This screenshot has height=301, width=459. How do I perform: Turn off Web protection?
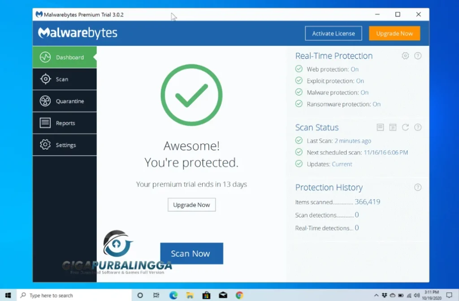pos(355,69)
